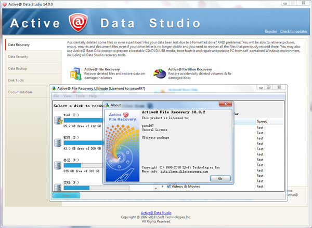312x228 pixels.
Task: Toggle the Videos & Movies checkbox
Action: click(168, 187)
